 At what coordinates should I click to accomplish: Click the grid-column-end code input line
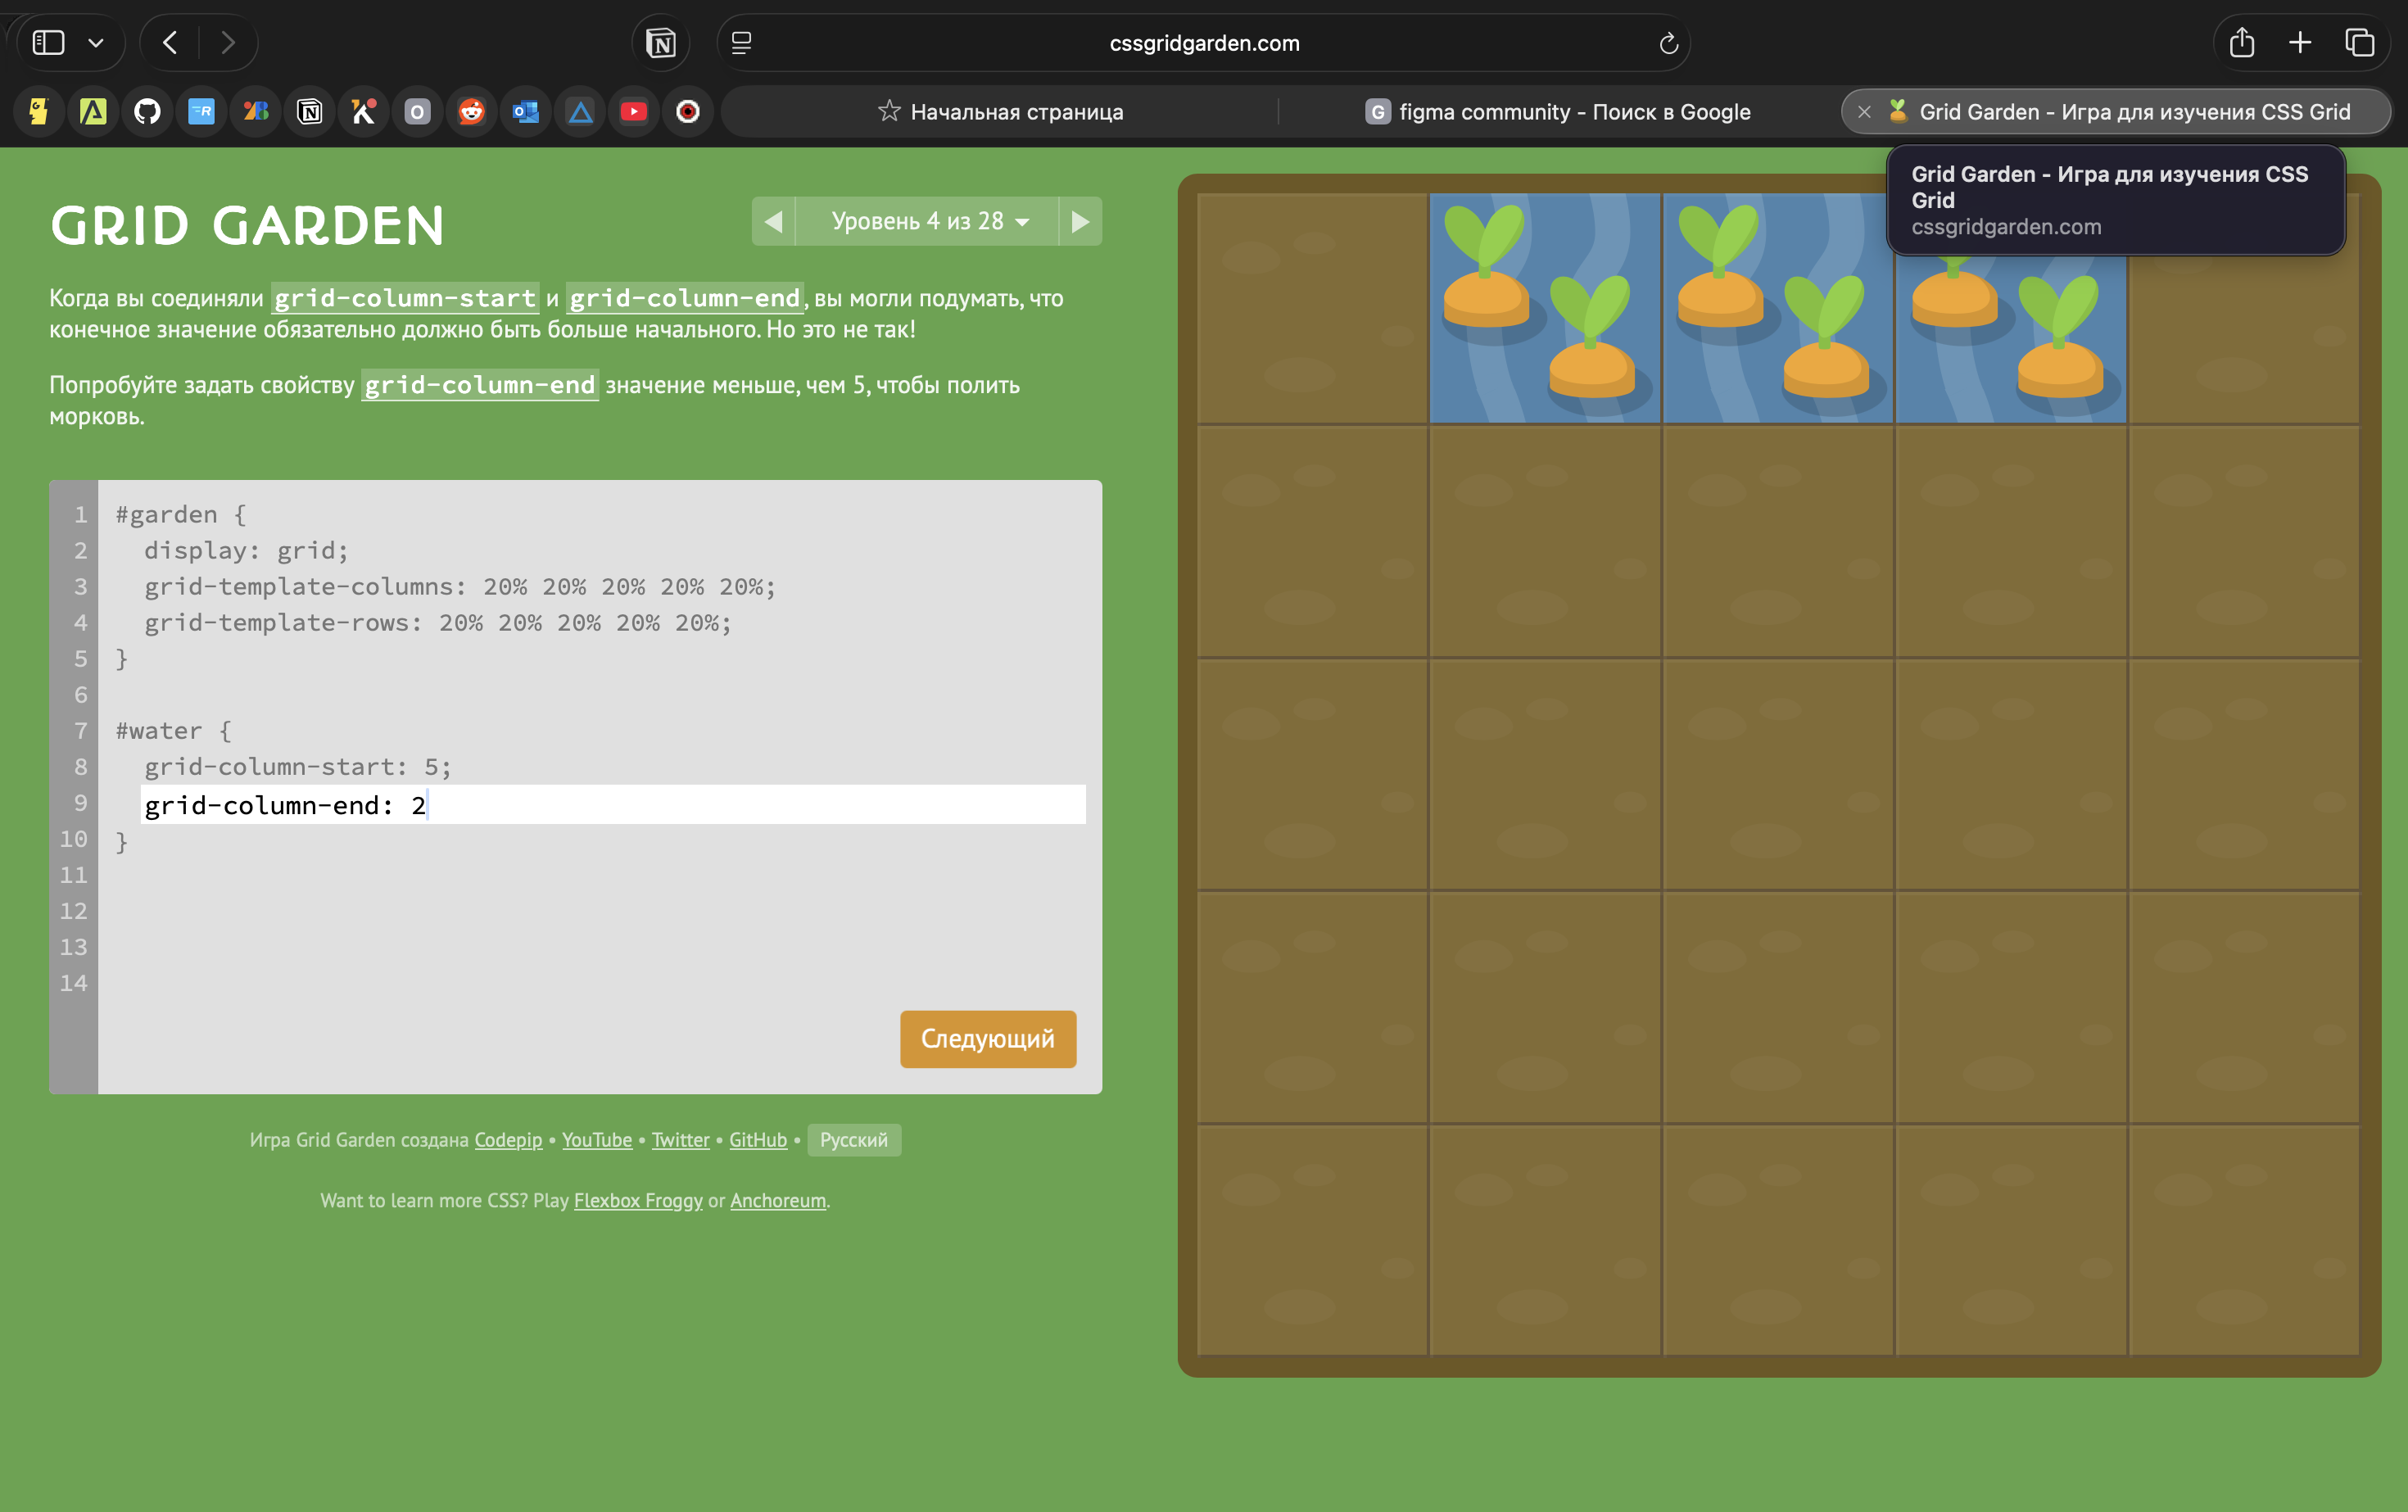tap(612, 805)
